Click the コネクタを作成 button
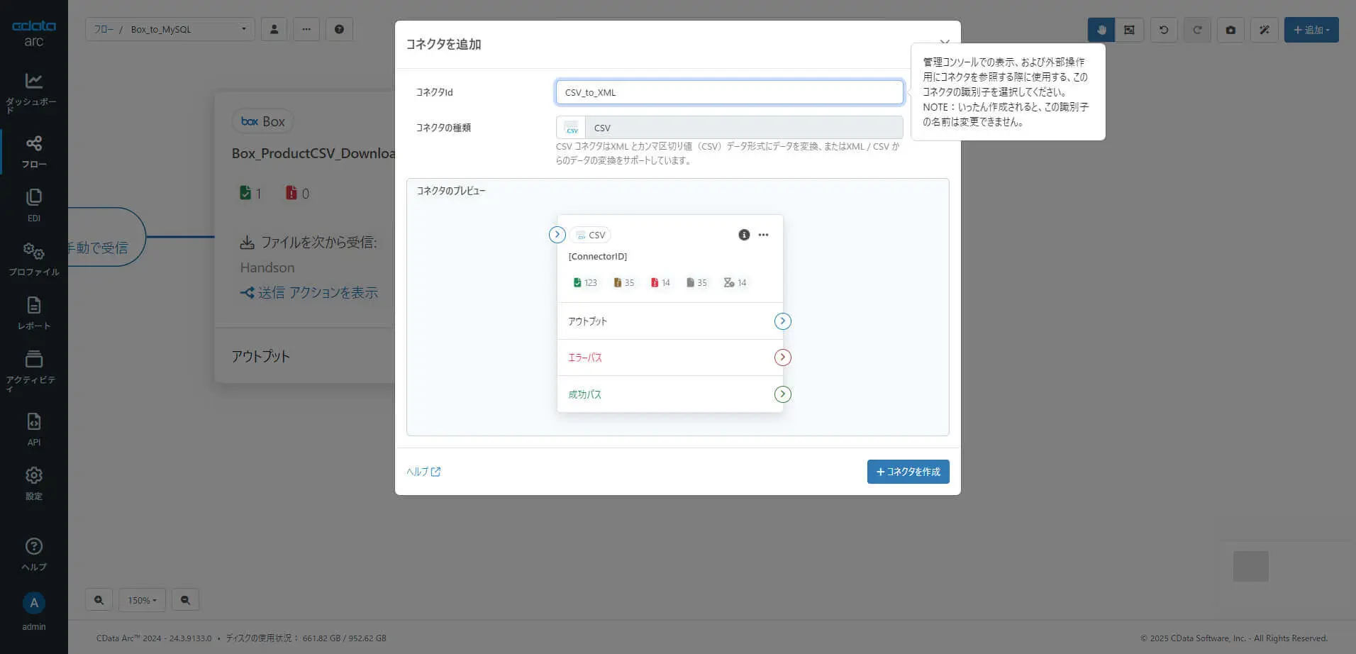Viewport: 1356px width, 654px height. pyautogui.click(x=908, y=472)
